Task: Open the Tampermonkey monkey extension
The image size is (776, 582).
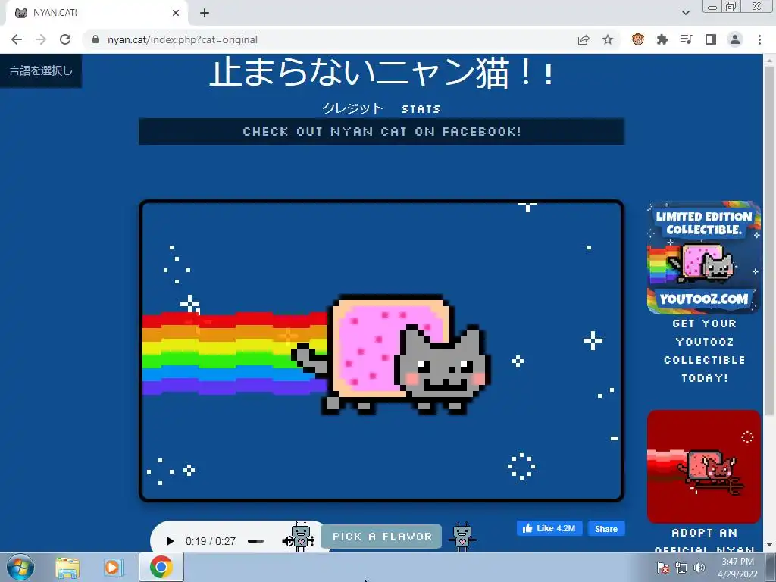Action: pos(638,39)
